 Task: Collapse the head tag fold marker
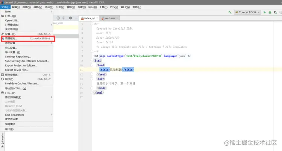92,65
